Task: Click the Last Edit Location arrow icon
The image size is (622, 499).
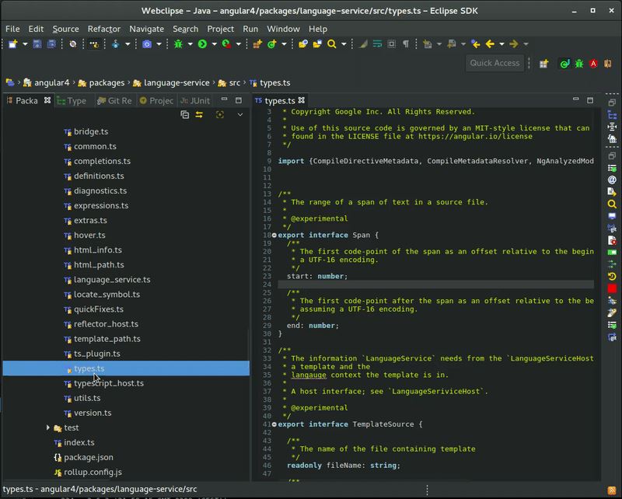Action: 476,44
